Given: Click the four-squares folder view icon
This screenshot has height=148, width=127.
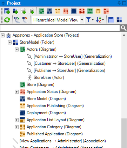Looking at the screenshot, I should coord(119,20).
